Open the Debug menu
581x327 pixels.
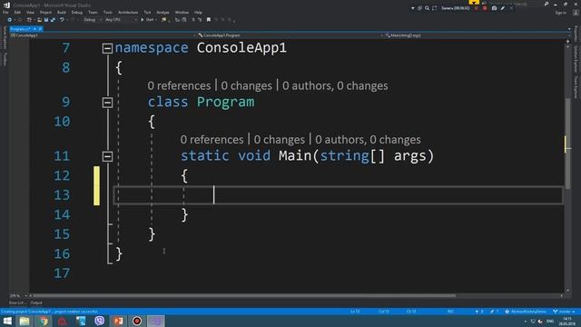76,12
